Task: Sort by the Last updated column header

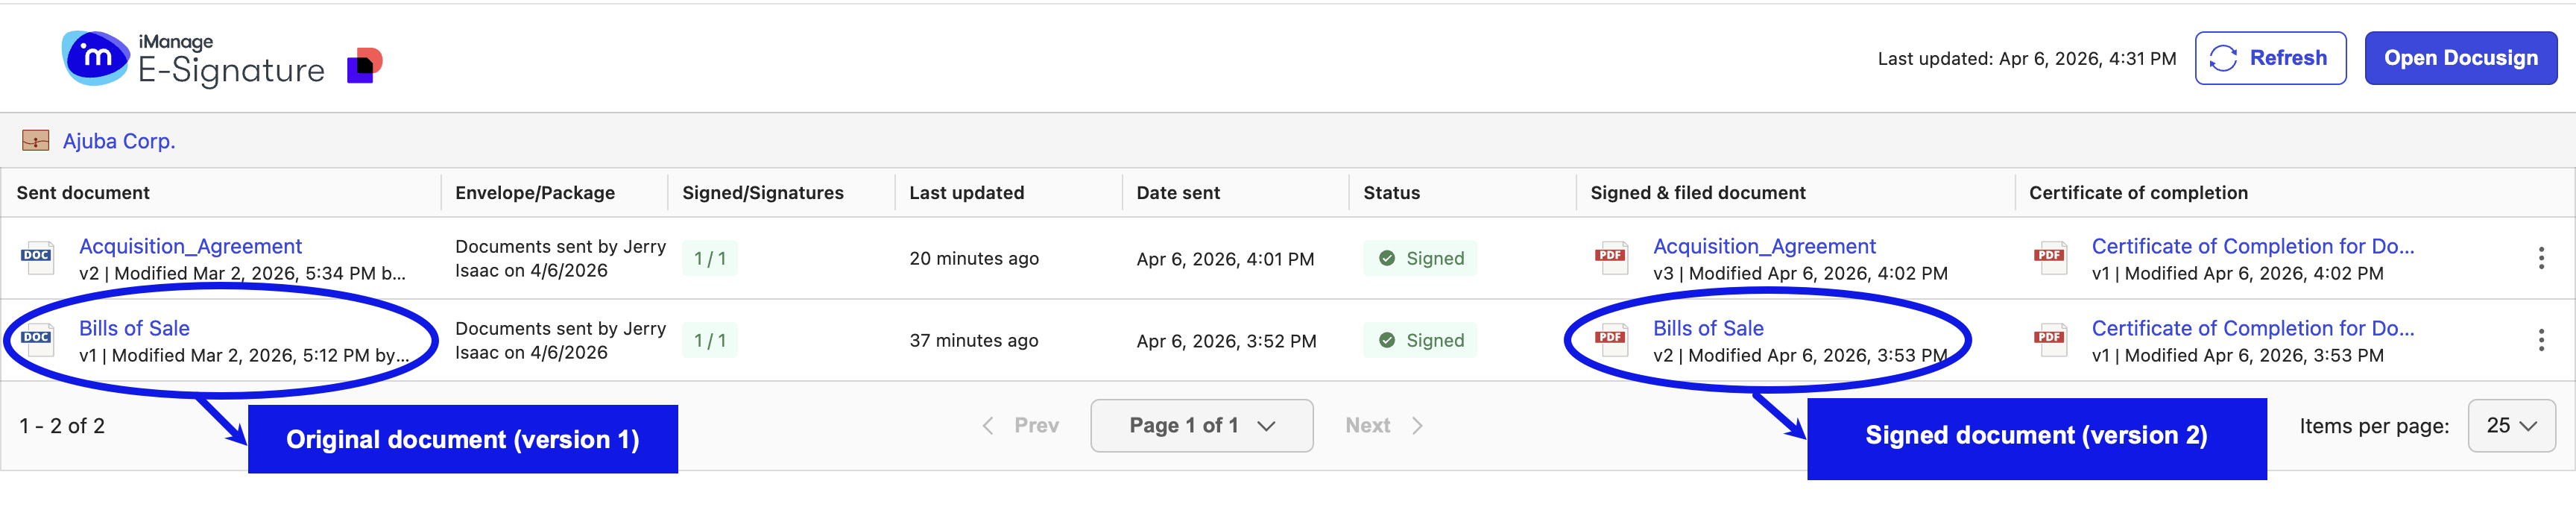Action: (x=966, y=193)
